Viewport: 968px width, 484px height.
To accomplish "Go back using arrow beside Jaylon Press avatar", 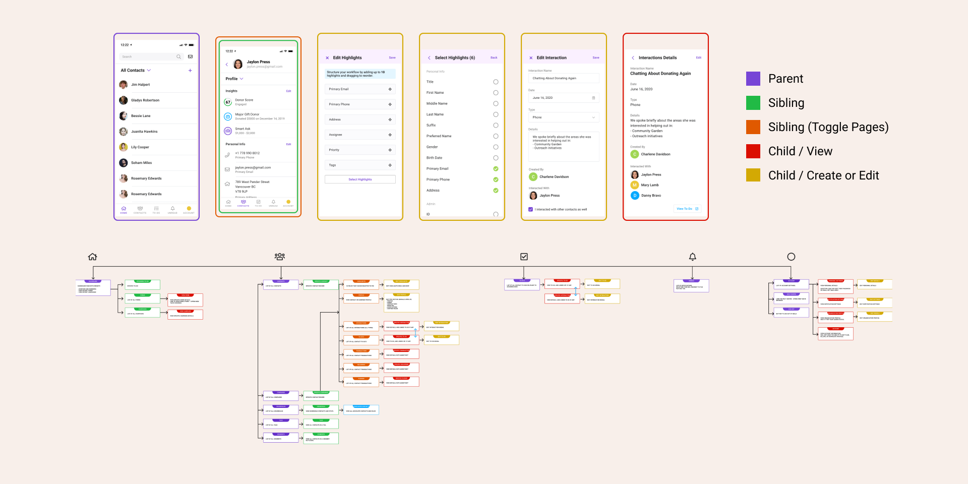I will (227, 65).
